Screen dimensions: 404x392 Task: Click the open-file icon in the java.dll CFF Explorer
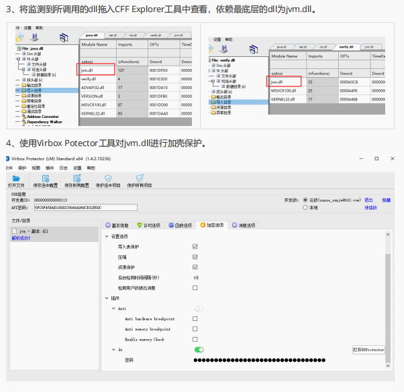19,38
